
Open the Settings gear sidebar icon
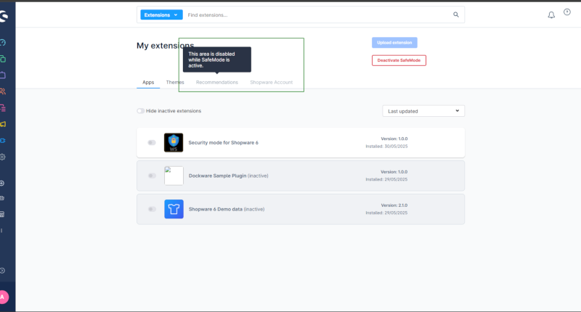[3, 157]
